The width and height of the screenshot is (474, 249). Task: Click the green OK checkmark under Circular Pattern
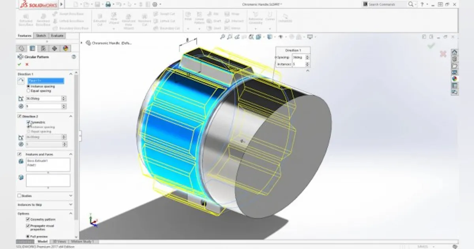point(19,64)
